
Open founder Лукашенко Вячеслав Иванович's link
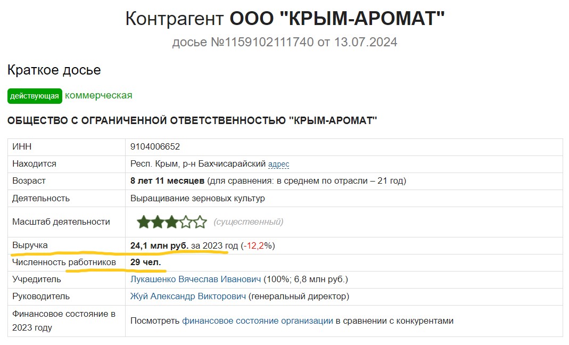pos(195,279)
